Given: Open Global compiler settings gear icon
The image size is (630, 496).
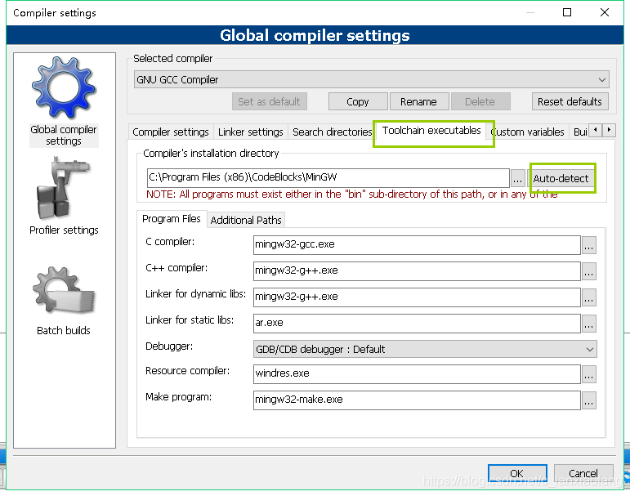Looking at the screenshot, I should point(63,90).
